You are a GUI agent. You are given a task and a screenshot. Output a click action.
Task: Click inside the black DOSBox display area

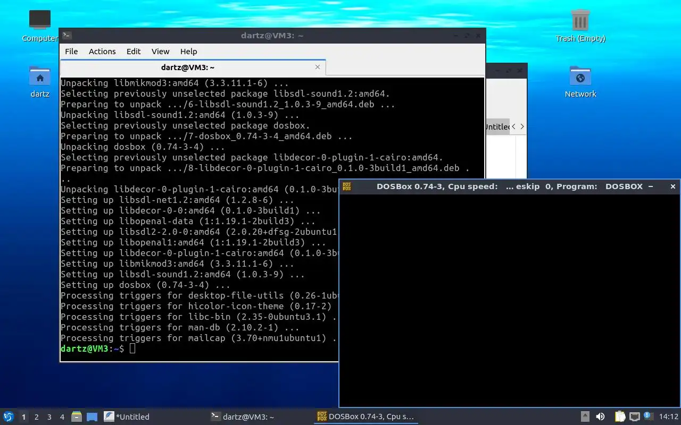509,300
